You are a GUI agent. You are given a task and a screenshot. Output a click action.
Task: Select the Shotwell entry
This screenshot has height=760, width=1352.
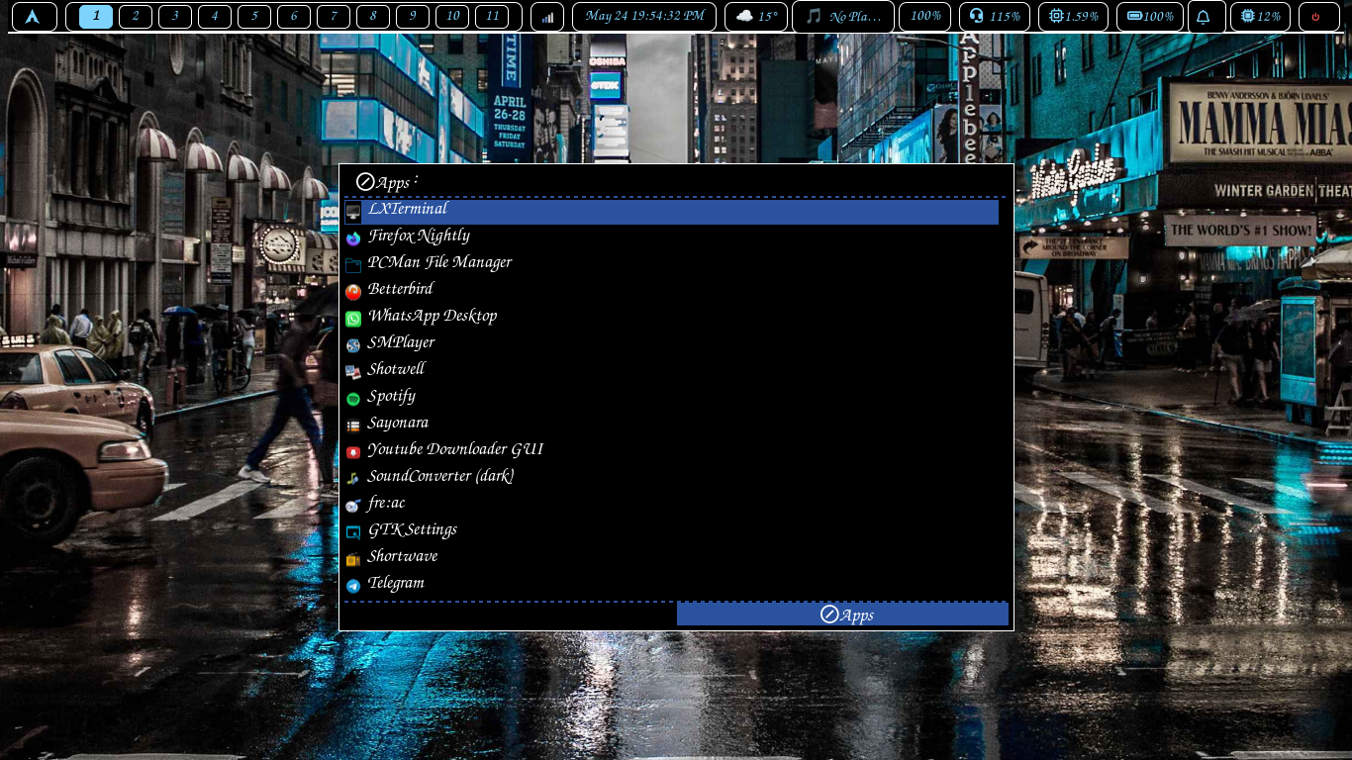point(671,372)
